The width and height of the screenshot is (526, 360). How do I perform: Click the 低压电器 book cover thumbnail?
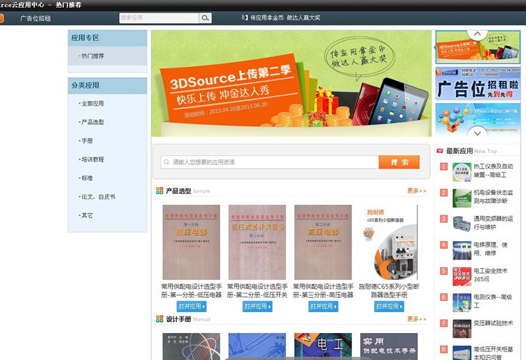[x=191, y=242]
